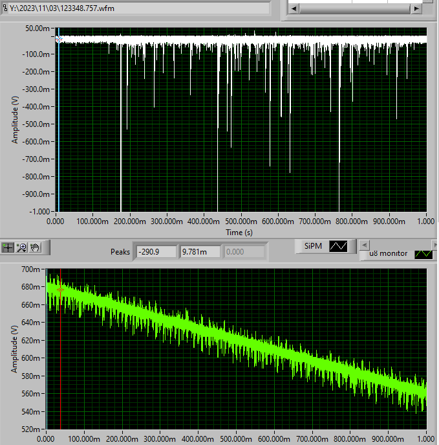Click the Peaks field showing 9.781m
439x445 pixels.
[x=200, y=252]
